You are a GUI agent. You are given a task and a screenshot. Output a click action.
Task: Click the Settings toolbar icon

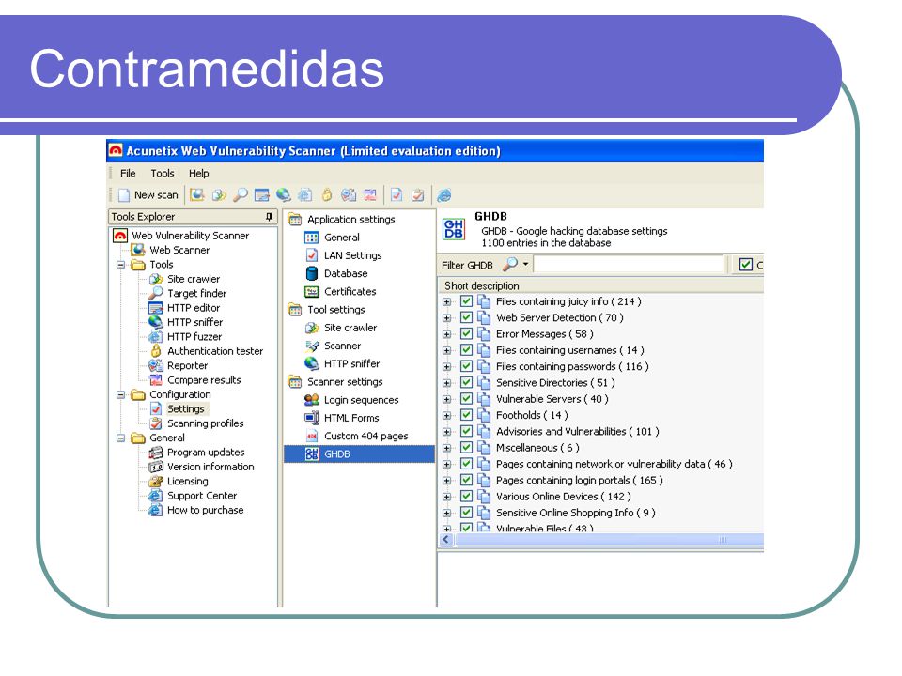pos(397,195)
